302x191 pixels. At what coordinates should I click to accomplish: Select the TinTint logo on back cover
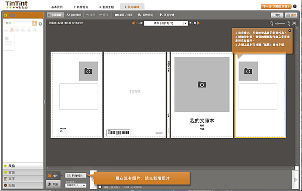(135, 91)
